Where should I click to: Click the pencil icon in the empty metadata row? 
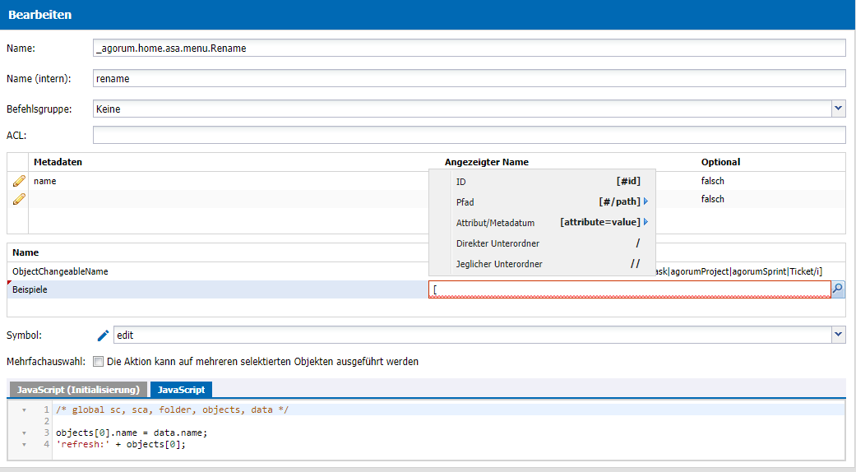19,199
